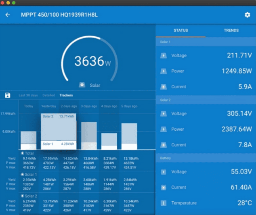Open the settings gear icon
The height and width of the screenshot is (215, 256).
tap(247, 15)
